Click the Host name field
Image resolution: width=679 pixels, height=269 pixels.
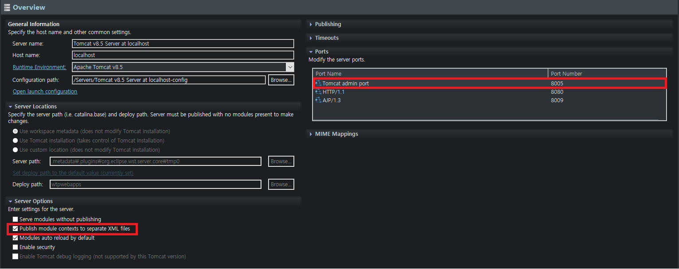coord(183,55)
